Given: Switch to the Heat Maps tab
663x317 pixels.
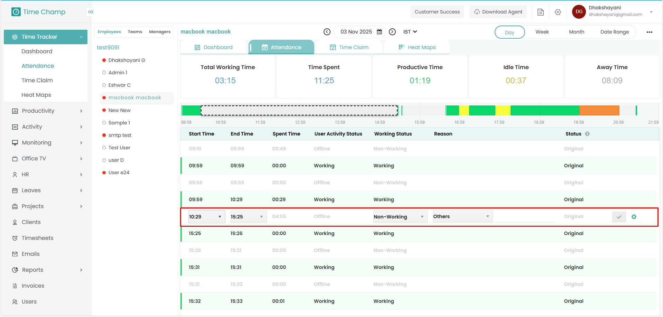Looking at the screenshot, I should [x=417, y=47].
